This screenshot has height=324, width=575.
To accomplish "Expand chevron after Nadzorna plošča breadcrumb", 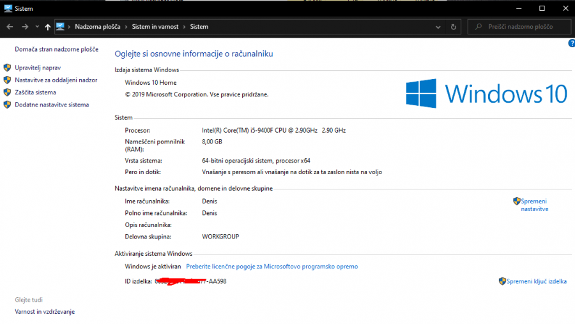I will click(x=126, y=27).
